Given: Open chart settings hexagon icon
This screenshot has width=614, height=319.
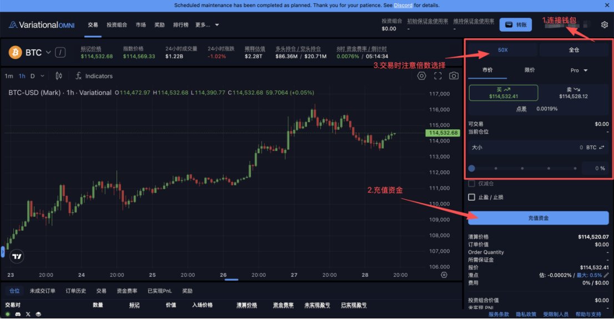Looking at the screenshot, I should [x=421, y=76].
